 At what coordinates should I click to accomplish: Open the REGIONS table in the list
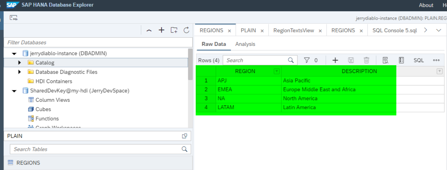click(28, 163)
